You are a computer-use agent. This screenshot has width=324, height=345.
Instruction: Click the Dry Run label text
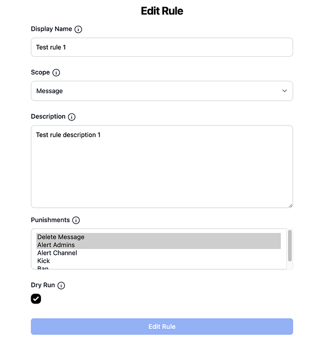42,285
